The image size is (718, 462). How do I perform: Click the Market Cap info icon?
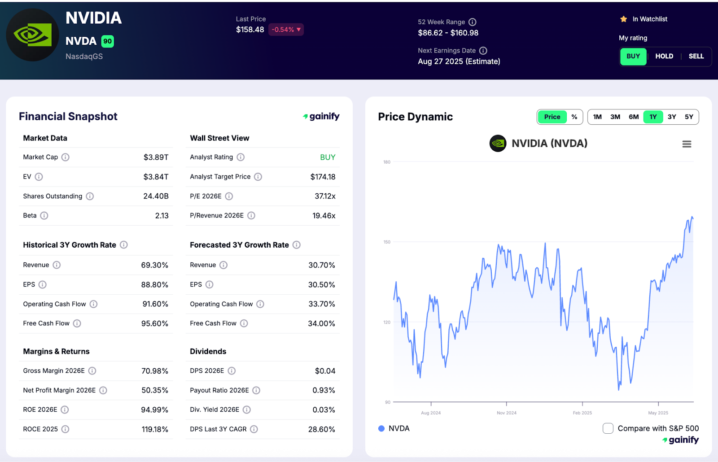pos(66,157)
